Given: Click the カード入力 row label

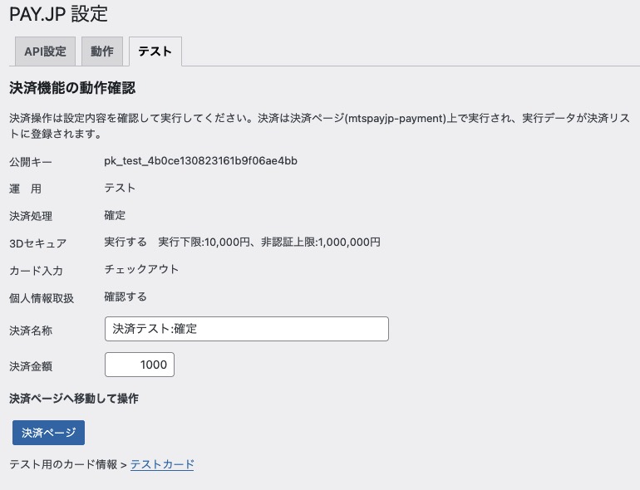Looking at the screenshot, I should (36, 271).
